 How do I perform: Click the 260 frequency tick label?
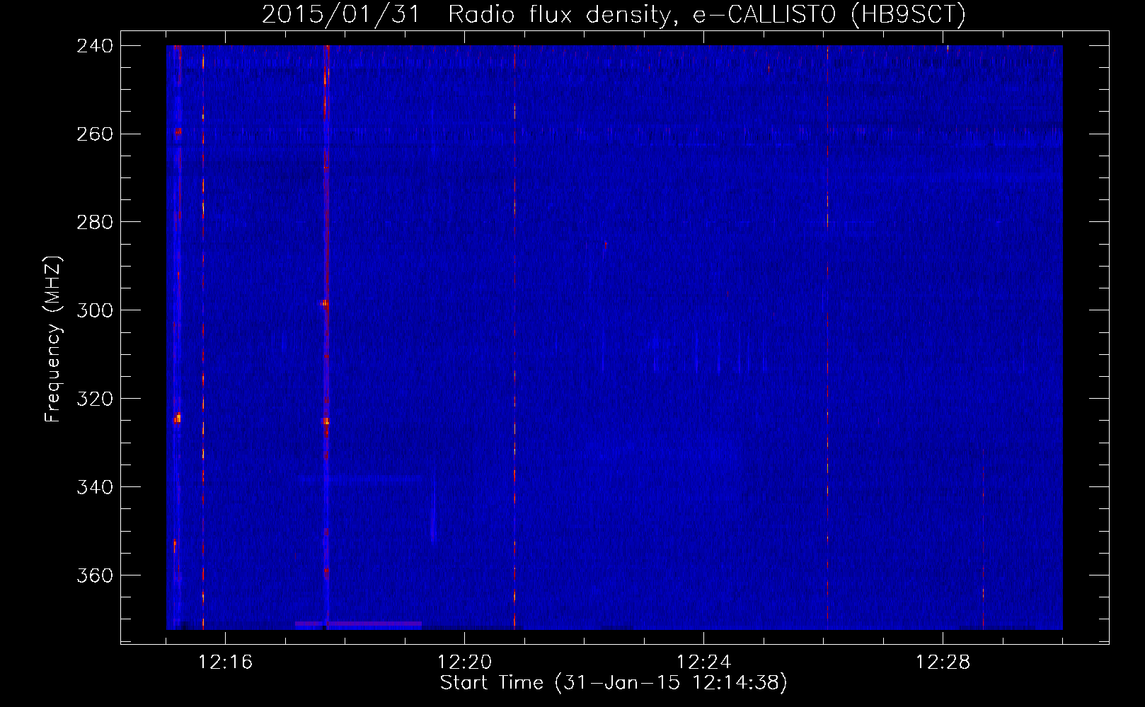[x=95, y=134]
